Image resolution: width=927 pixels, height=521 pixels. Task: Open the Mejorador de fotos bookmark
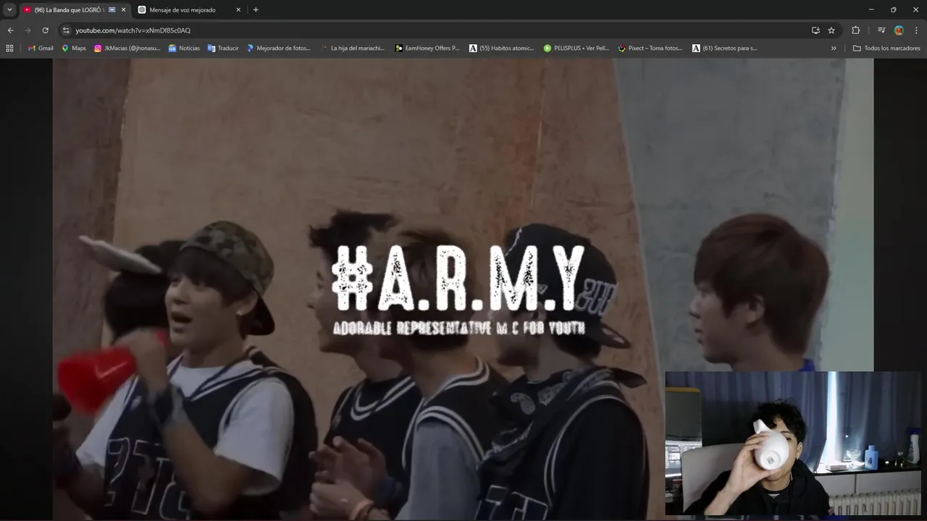(279, 48)
